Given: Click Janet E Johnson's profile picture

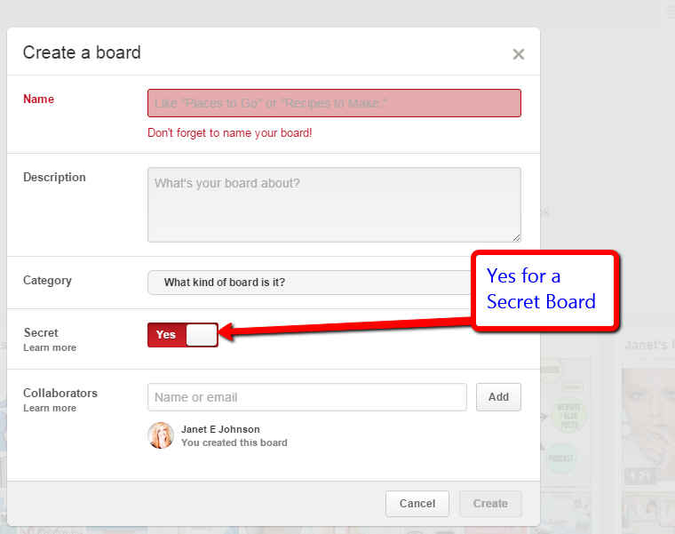Looking at the screenshot, I should click(x=161, y=435).
